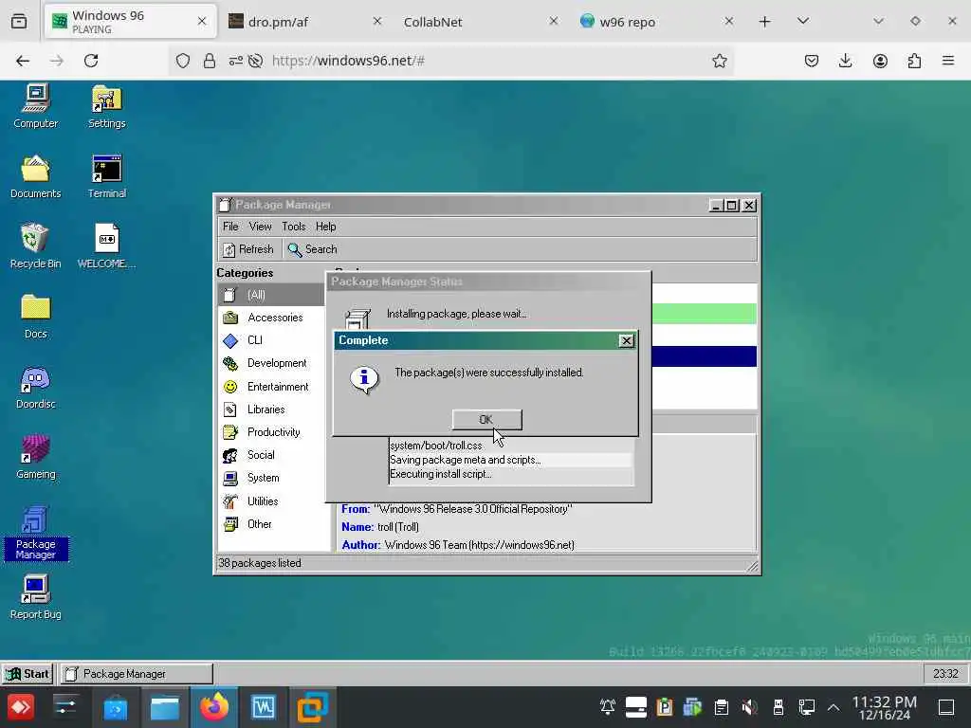Image resolution: width=971 pixels, height=728 pixels.
Task: Click the Windows 96 Start button
Action: pos(27,674)
